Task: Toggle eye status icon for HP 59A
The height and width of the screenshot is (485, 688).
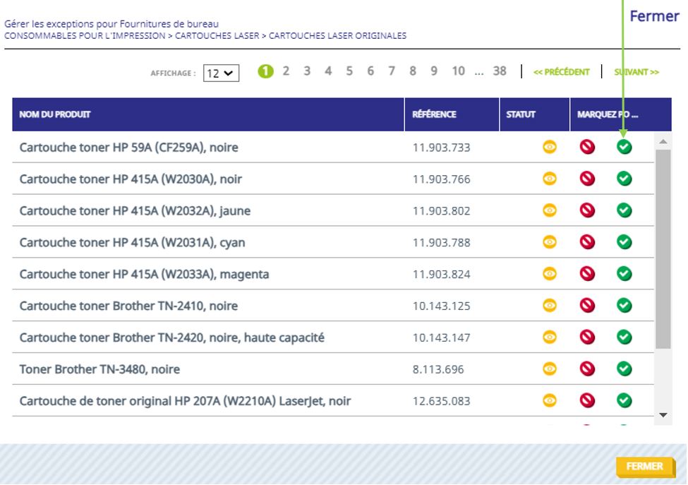Action: click(x=550, y=148)
